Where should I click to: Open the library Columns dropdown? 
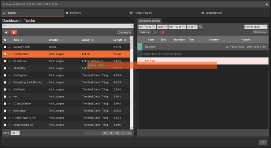click(125, 33)
